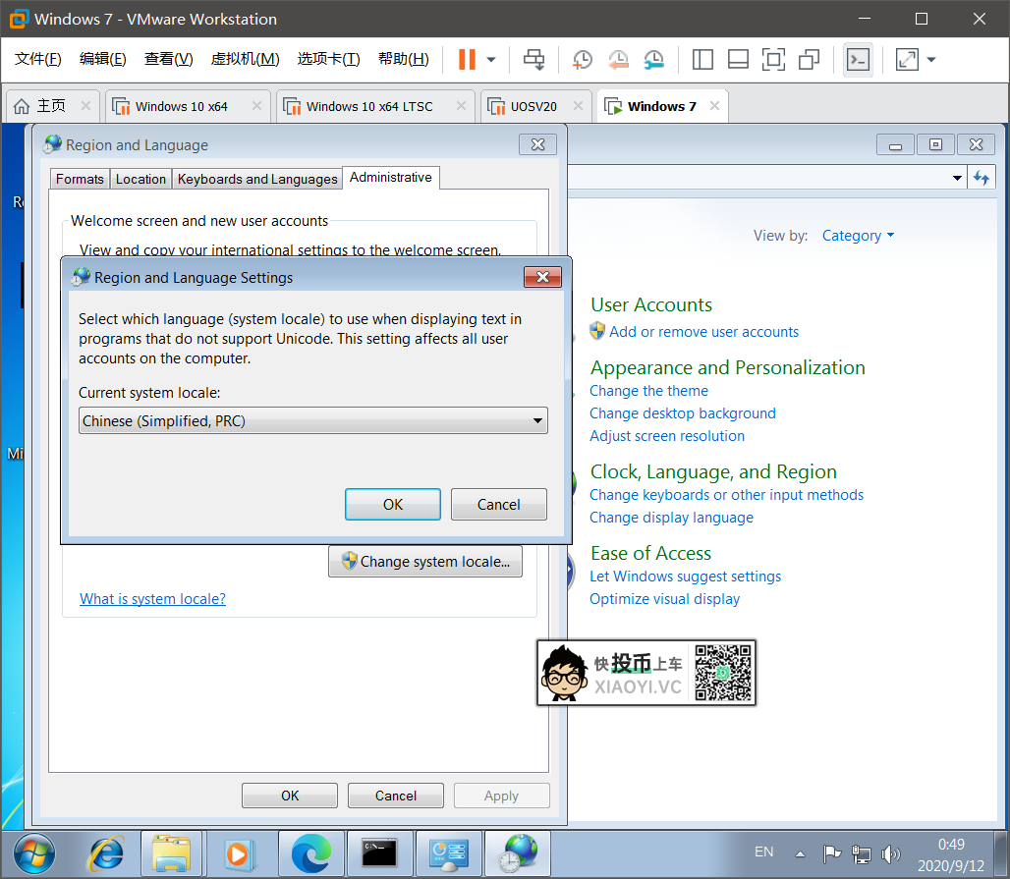Click the send Ctrl+Alt+Del toolbar icon

point(533,59)
